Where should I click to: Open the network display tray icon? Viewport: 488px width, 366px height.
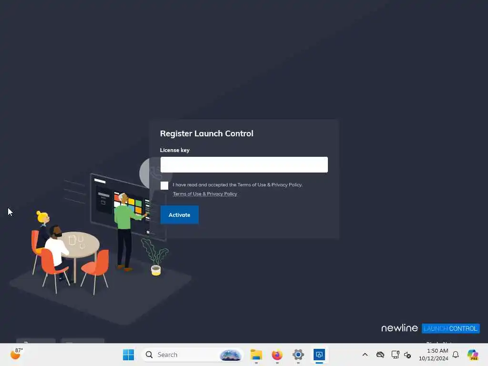point(395,355)
